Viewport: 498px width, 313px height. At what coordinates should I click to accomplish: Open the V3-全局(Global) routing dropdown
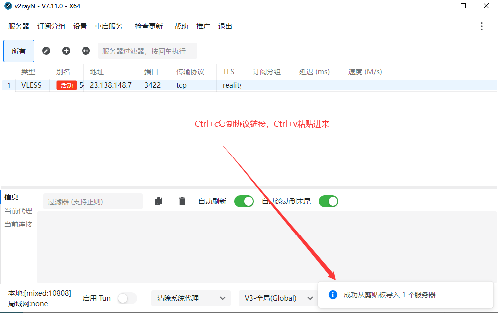(278, 298)
